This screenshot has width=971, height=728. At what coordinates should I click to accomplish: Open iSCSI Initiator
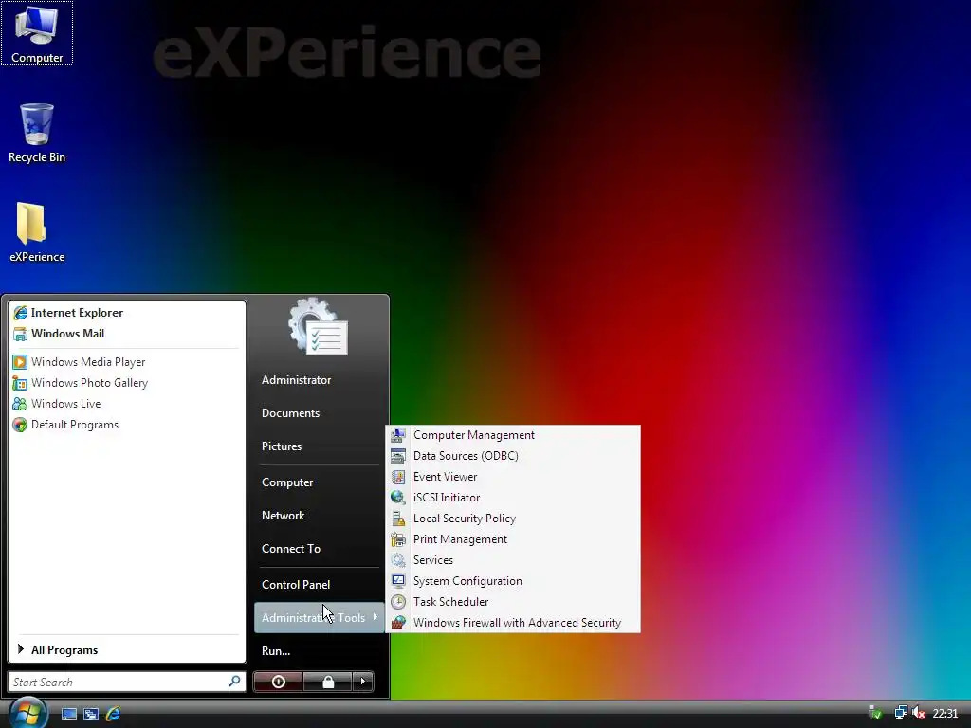513,498
